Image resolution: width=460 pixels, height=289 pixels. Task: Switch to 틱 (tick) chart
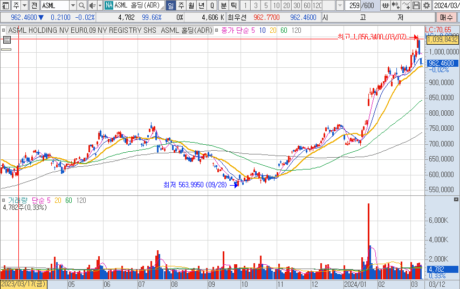coord(234,5)
